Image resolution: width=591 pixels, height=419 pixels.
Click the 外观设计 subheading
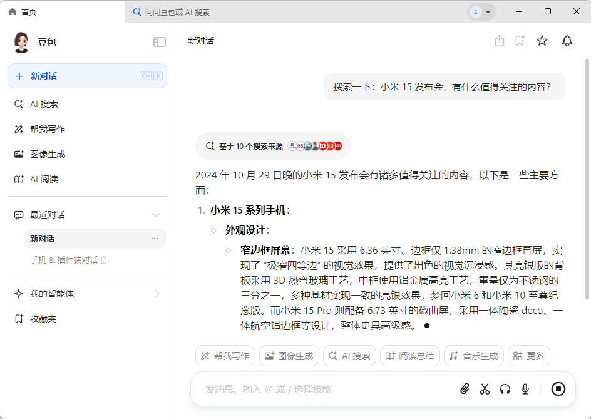(245, 230)
